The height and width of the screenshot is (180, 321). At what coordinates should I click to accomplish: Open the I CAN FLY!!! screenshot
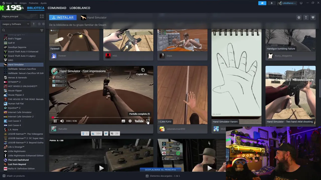pyautogui.click(x=182, y=95)
